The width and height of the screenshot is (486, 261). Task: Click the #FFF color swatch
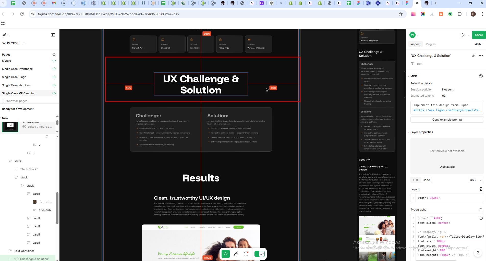pyautogui.click(x=432, y=218)
